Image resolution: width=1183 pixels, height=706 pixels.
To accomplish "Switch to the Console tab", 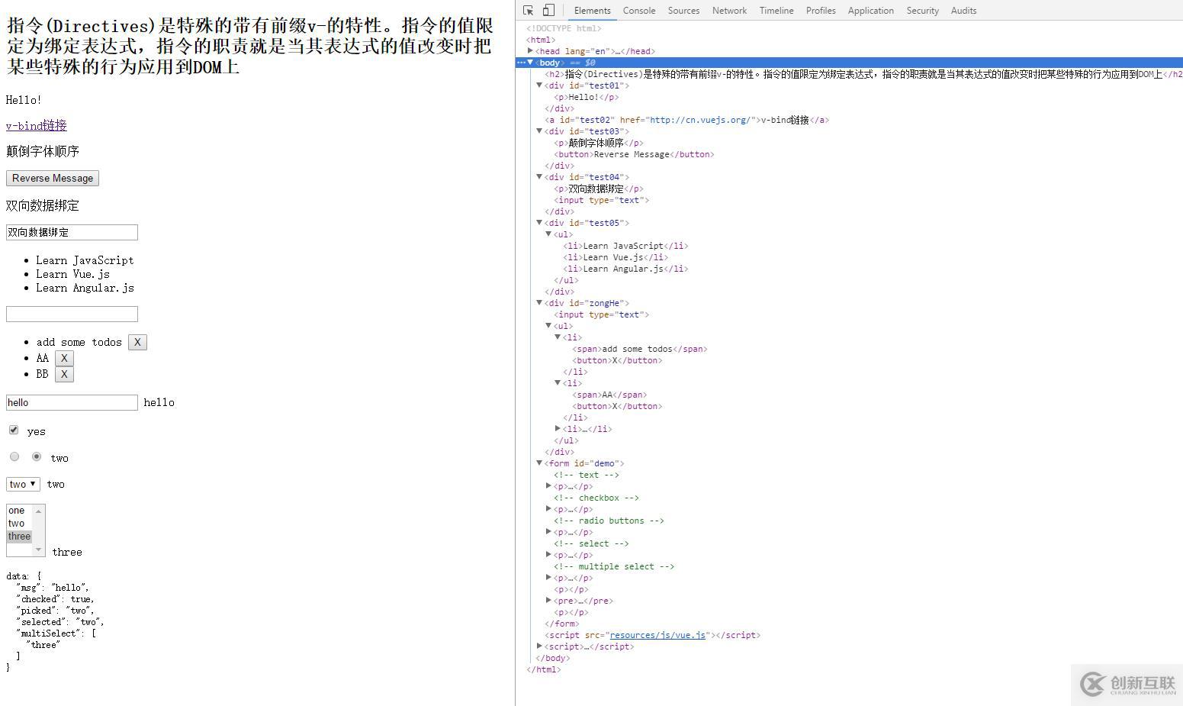I will tap(639, 11).
